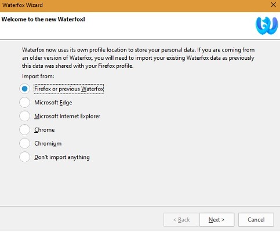Screen dimensions: 280x232
Task: Select the Microsoft Internet Explorer radio circle
Action: pyautogui.click(x=24, y=116)
